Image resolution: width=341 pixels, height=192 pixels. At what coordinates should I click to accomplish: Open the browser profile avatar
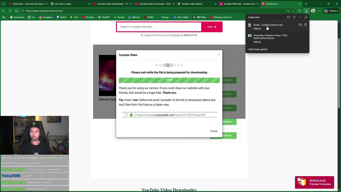pos(313,11)
